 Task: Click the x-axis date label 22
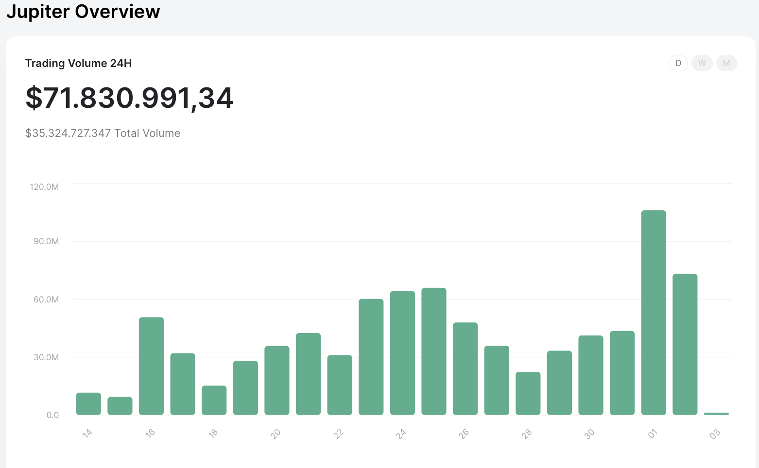[338, 434]
